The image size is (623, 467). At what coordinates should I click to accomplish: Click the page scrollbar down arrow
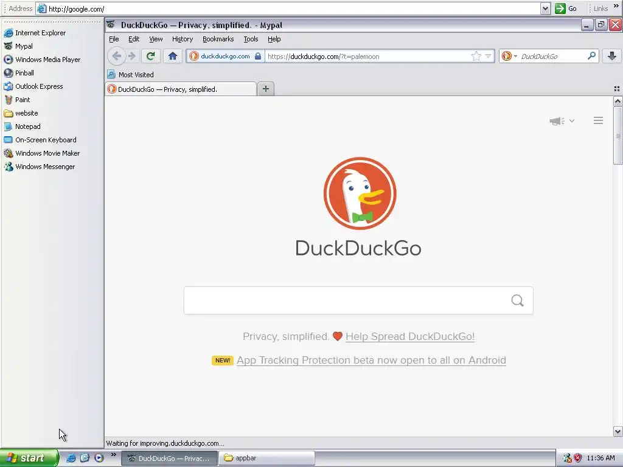coord(618,431)
